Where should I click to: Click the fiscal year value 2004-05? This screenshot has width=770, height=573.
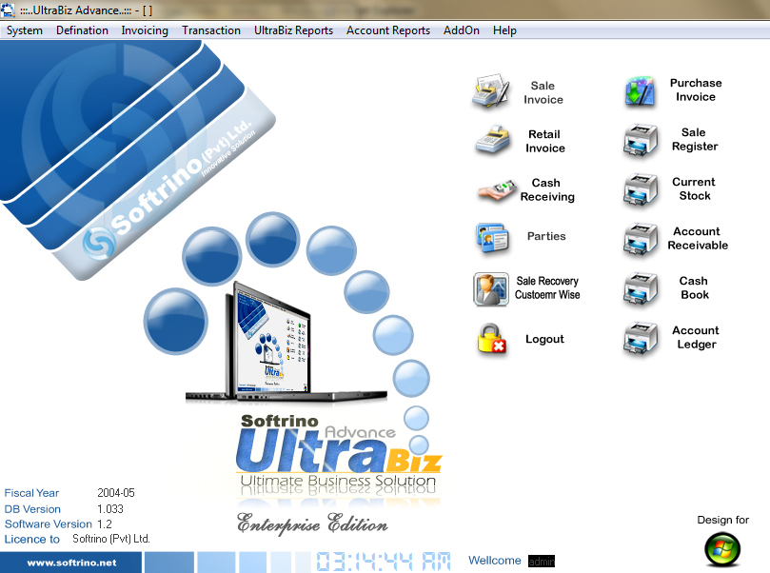click(x=116, y=492)
